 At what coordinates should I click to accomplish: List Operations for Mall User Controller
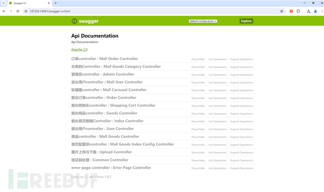point(217,83)
